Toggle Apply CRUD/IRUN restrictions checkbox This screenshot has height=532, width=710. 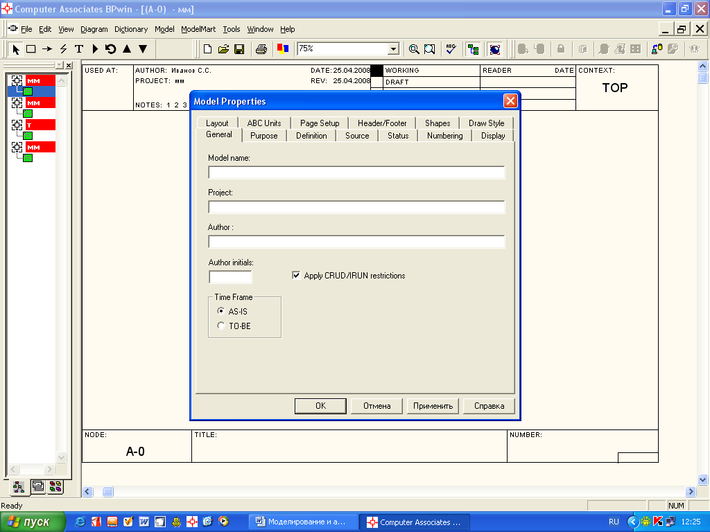tap(296, 275)
